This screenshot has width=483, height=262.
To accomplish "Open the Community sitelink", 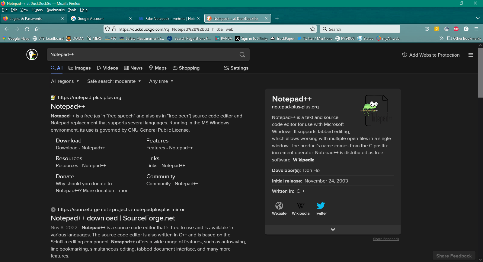I will [161, 176].
